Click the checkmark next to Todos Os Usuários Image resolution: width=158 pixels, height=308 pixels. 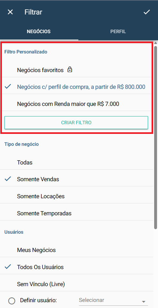point(8,267)
